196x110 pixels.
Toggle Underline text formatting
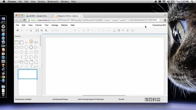pos(84,31)
